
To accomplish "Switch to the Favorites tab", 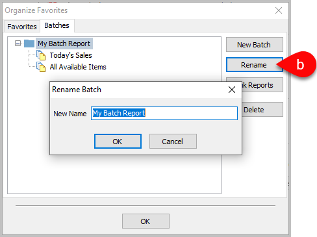I will [x=22, y=27].
